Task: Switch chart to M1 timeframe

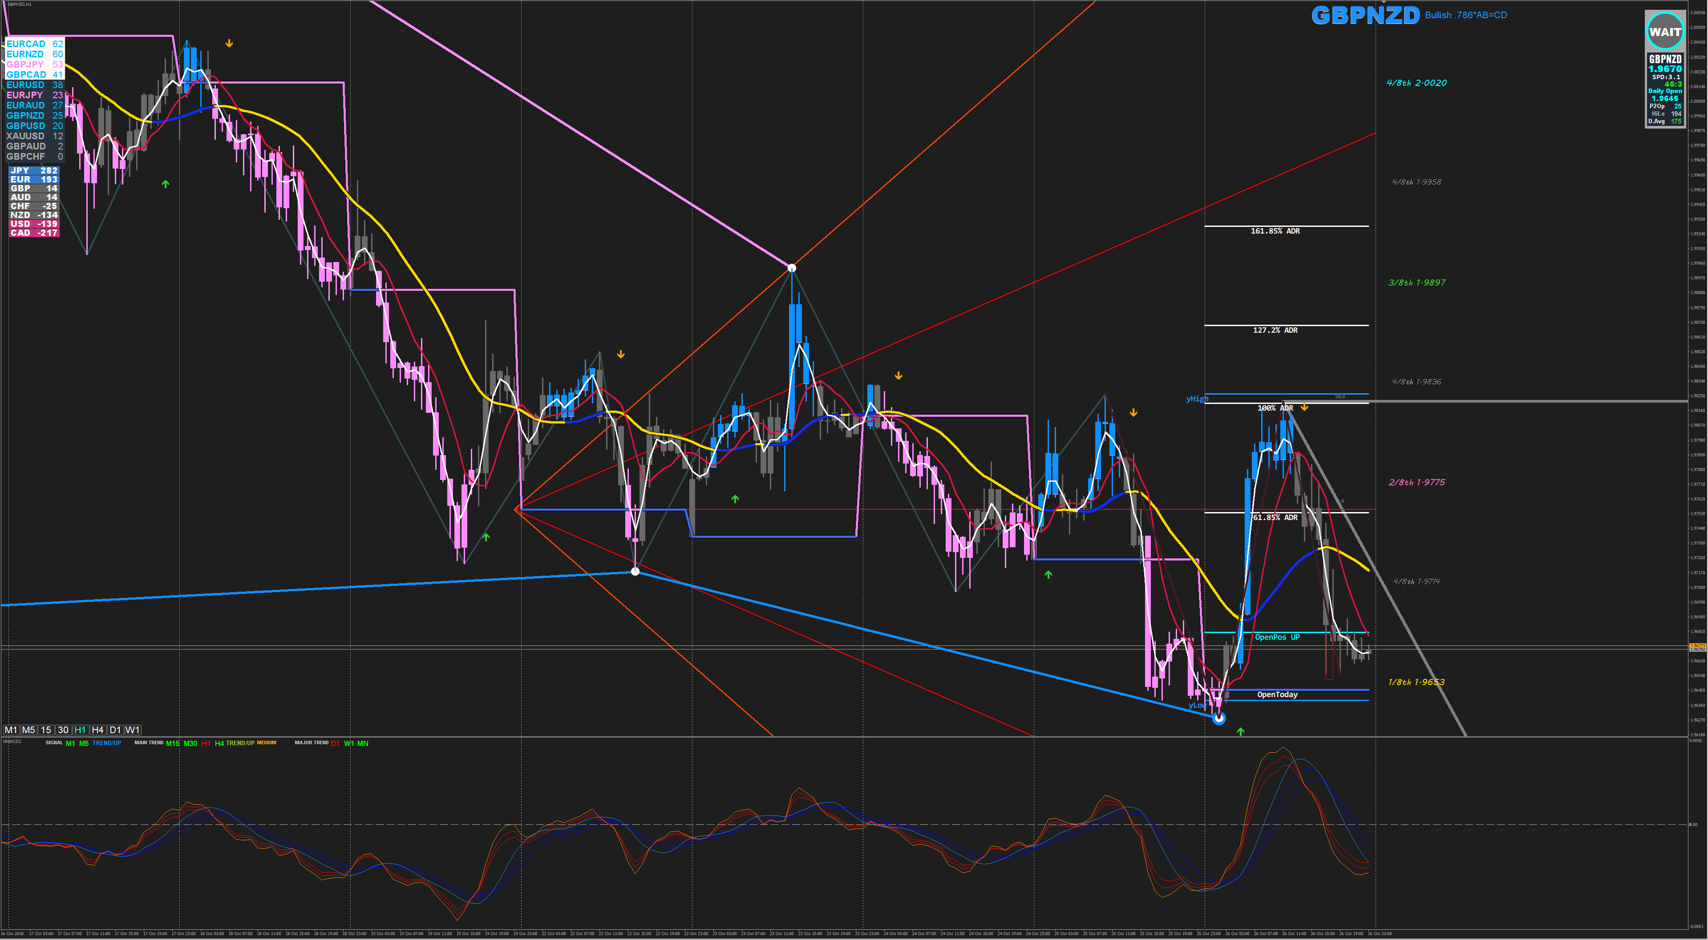Action: pyautogui.click(x=11, y=730)
